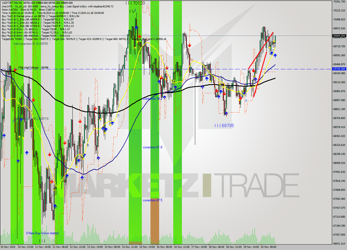This screenshot has height=250, width=347.
Task: Click the 'Buy %20 @ Entry -50: 65741.5' line
Action: click(37, 32)
